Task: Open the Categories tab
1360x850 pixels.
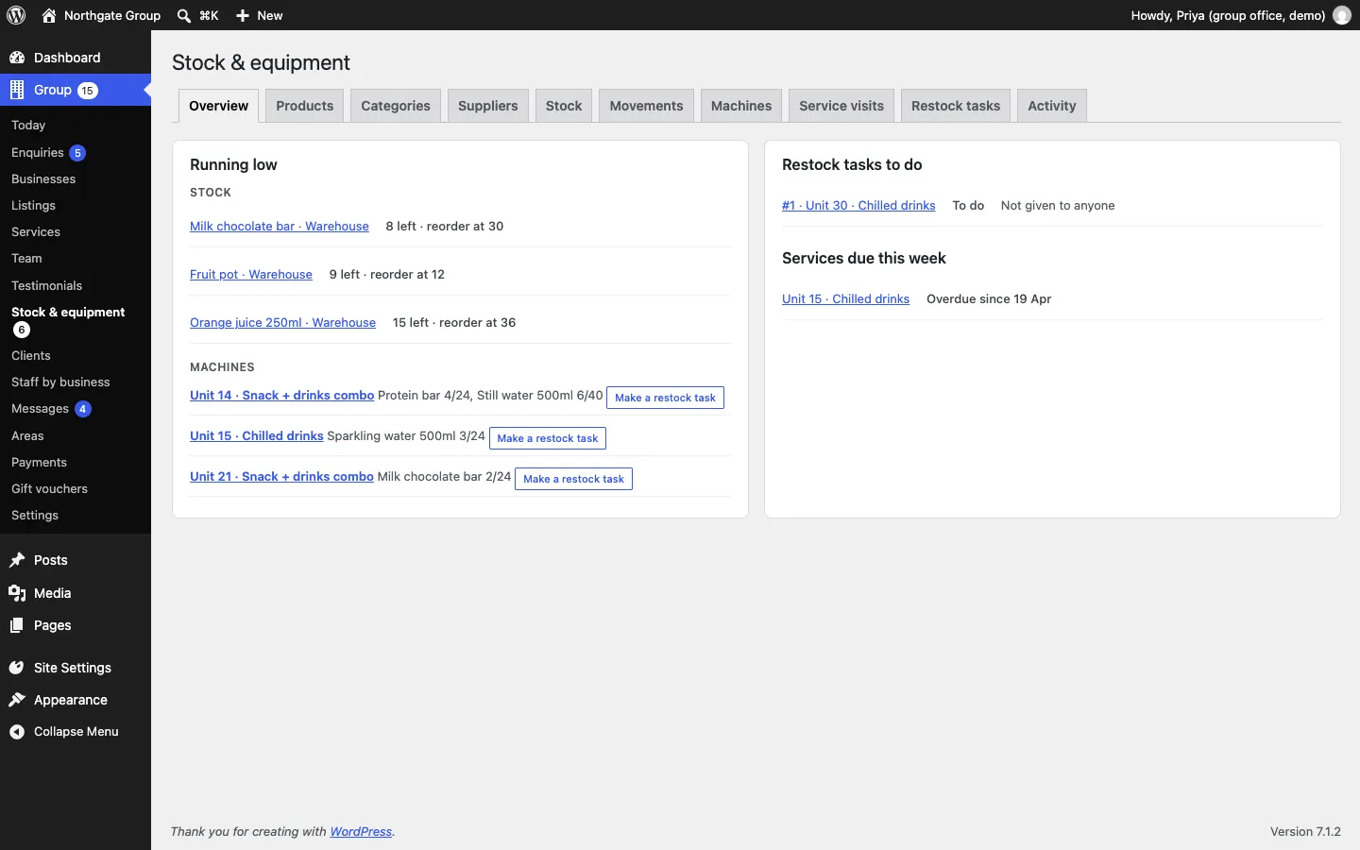Action: pyautogui.click(x=396, y=106)
